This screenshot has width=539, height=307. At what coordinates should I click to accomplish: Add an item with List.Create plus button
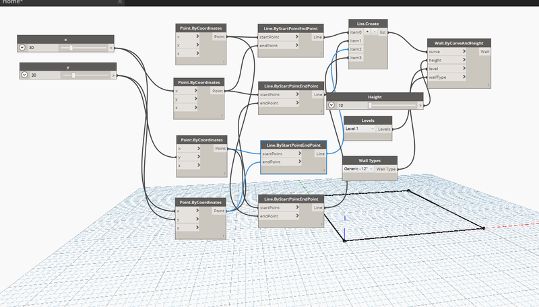(x=367, y=32)
